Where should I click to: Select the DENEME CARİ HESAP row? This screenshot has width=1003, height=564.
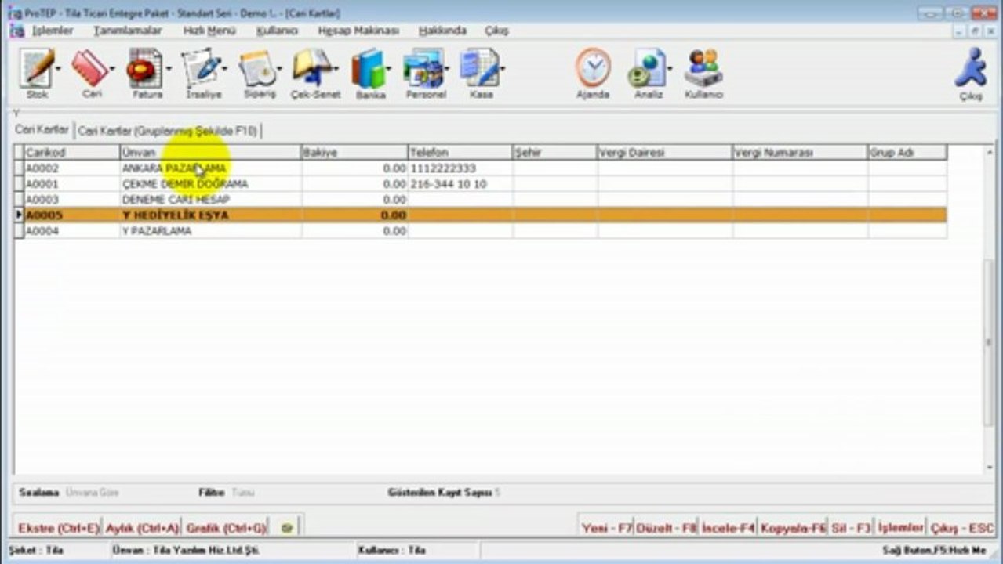(x=481, y=200)
